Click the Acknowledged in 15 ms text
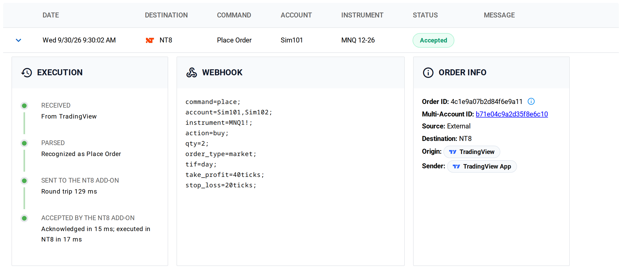 point(78,229)
